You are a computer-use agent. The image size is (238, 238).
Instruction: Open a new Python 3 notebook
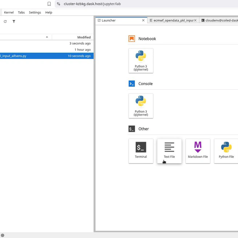click(141, 61)
